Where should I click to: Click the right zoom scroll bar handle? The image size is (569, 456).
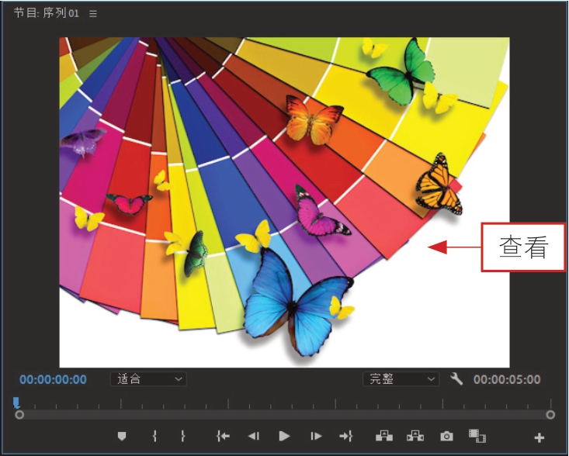[x=550, y=415]
